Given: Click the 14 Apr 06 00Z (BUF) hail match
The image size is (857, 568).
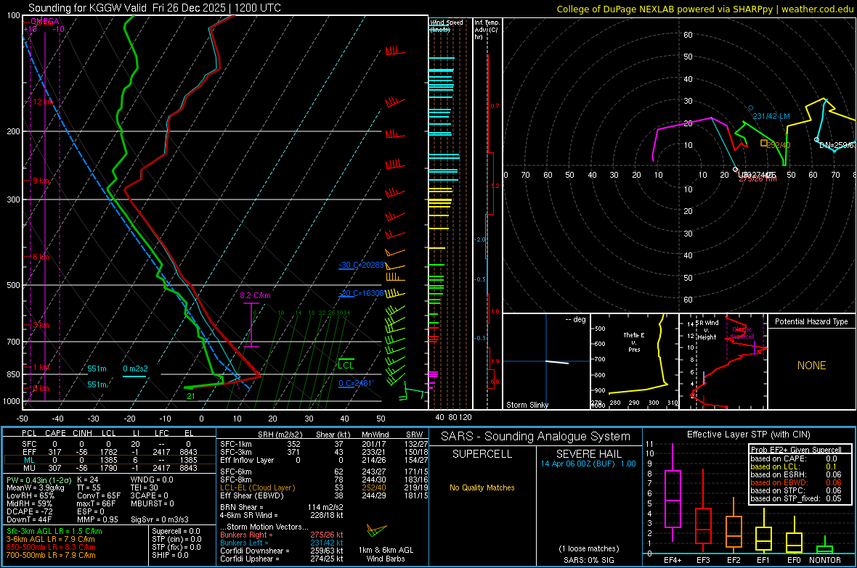Looking at the screenshot, I should pyautogui.click(x=588, y=464).
